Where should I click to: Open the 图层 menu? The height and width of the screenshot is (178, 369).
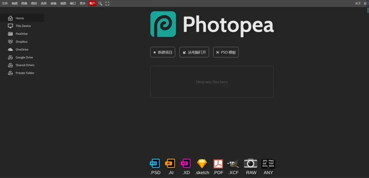tap(34, 3)
